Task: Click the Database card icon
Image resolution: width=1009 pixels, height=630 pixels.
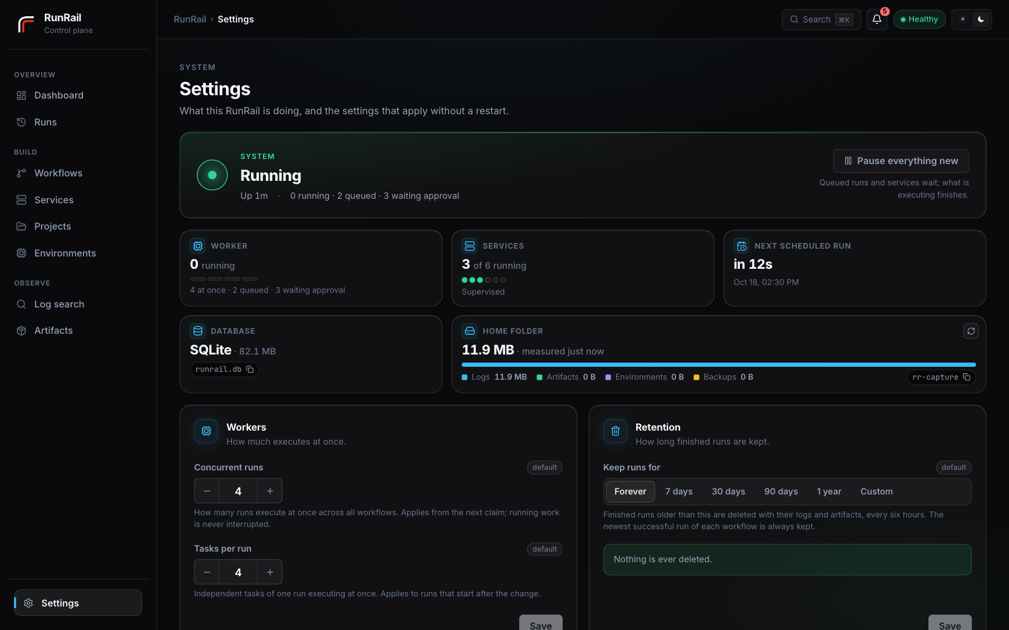Action: (198, 331)
